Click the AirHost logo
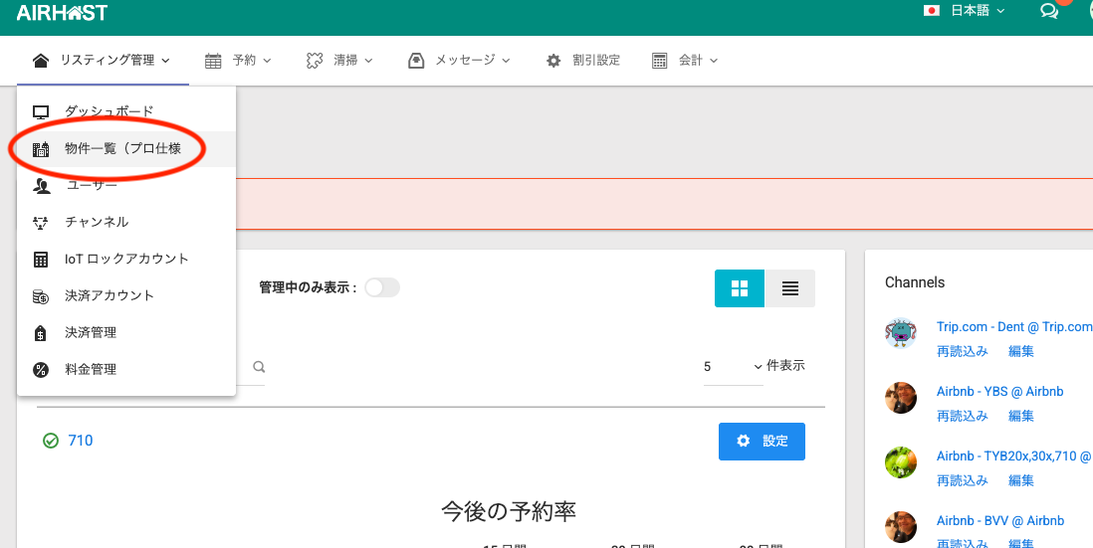The width and height of the screenshot is (1093, 548). 62,13
